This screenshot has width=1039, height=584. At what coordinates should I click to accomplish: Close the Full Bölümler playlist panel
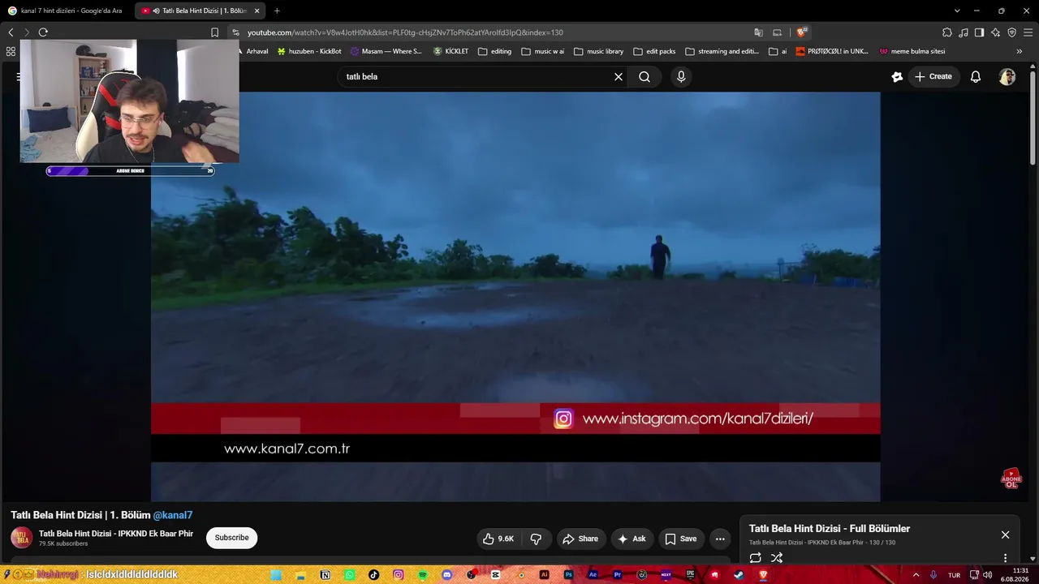pos(1005,535)
